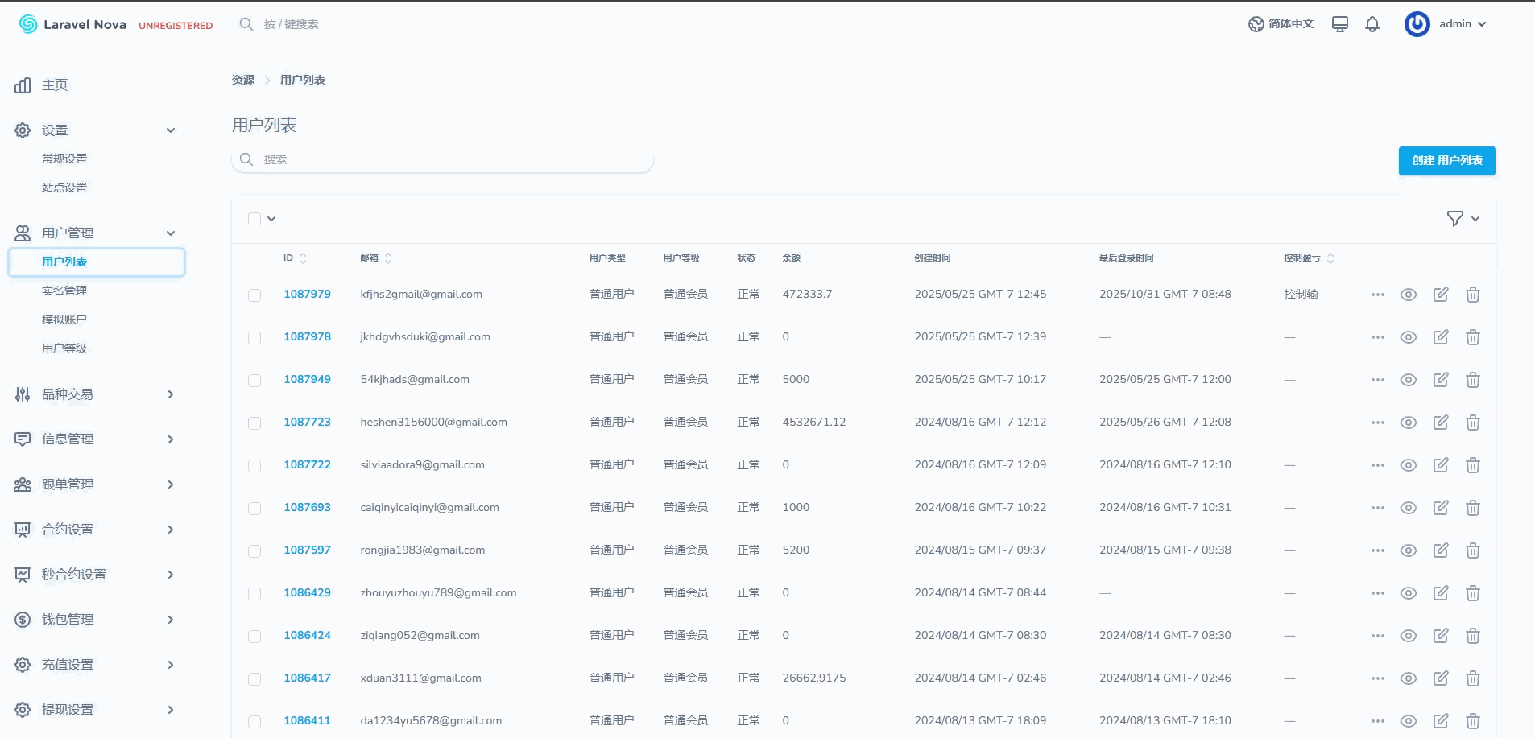Click the 创建 用户列表 button
Screen dimensions: 1535x738
pos(1446,161)
